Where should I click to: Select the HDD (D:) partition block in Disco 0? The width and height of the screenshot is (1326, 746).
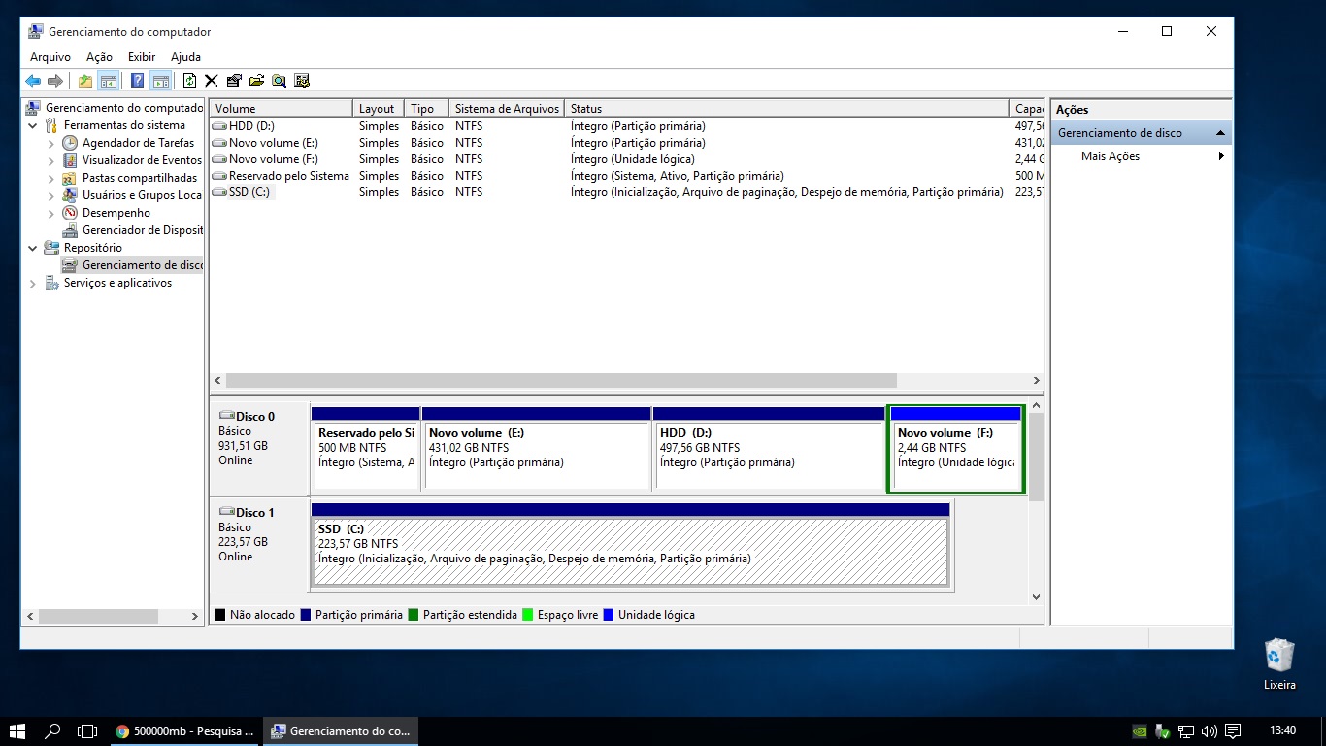769,448
